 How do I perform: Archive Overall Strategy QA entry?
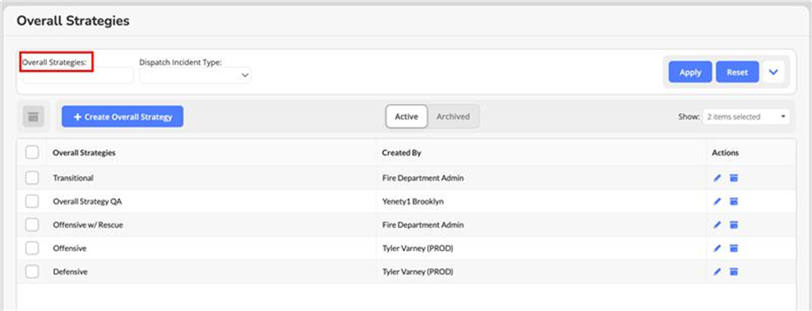pos(733,202)
